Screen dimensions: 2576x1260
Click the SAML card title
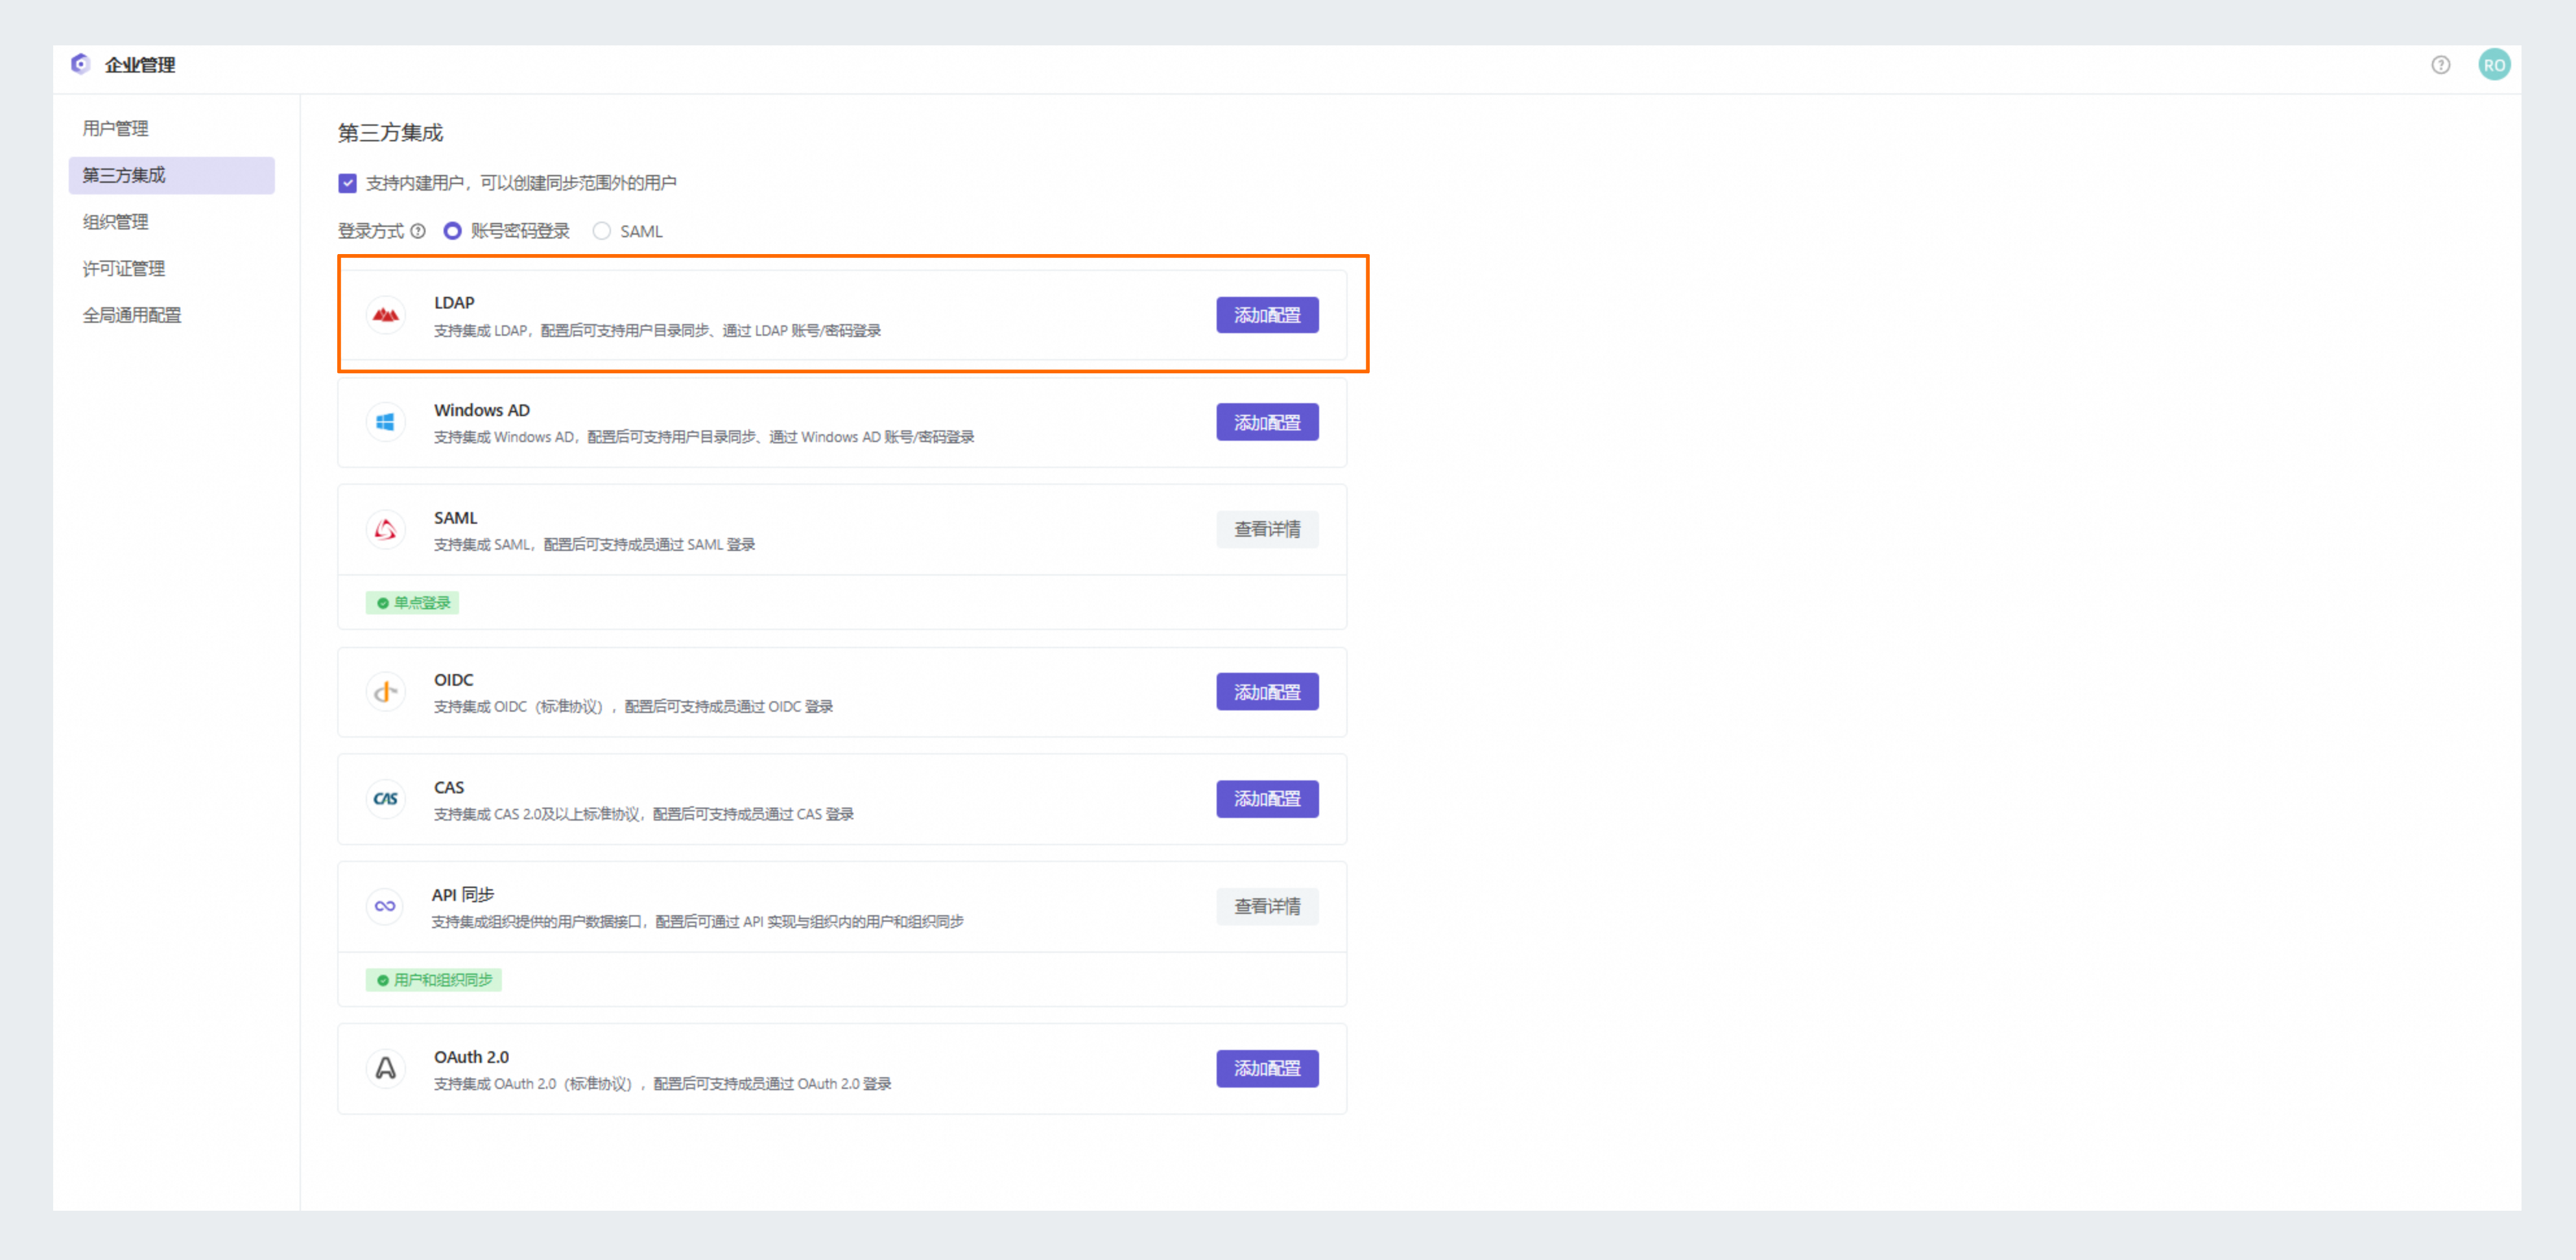[x=456, y=519]
